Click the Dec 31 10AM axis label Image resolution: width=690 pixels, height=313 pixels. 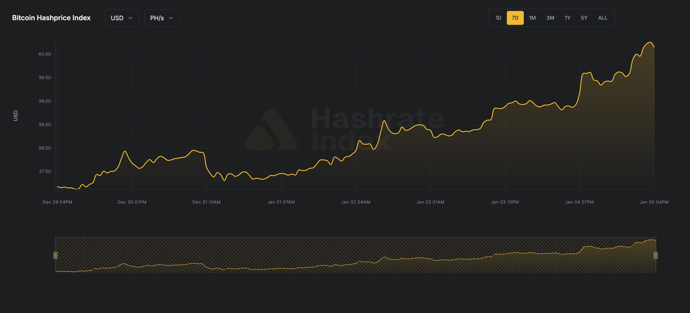[206, 202]
